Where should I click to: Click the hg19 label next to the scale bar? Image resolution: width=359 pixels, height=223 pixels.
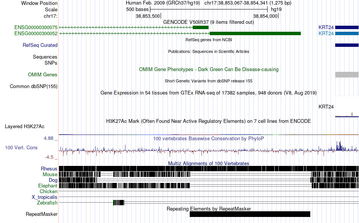pos(276,9)
